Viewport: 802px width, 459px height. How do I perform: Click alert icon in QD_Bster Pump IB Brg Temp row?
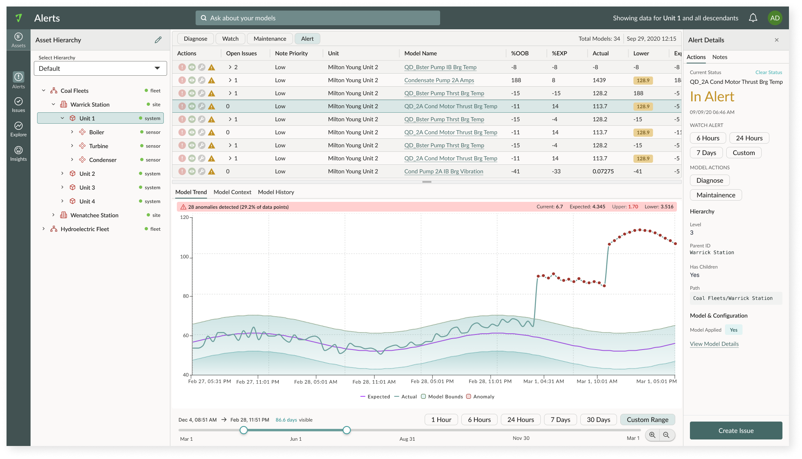click(x=182, y=67)
